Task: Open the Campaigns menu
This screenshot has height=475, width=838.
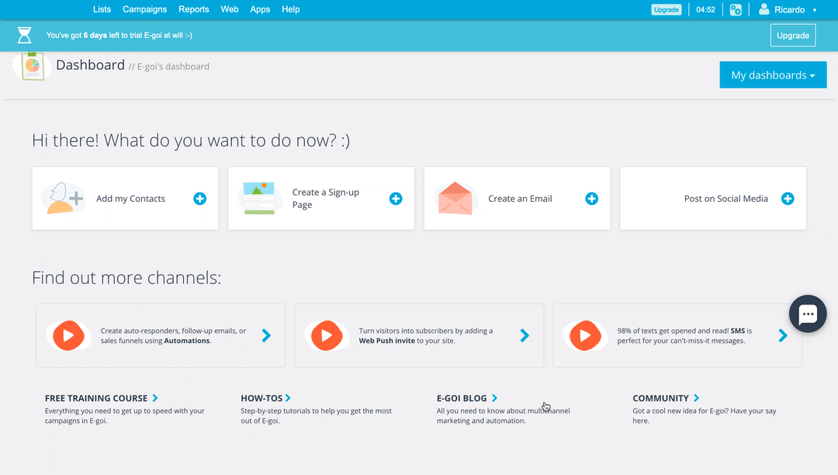Action: [x=144, y=9]
